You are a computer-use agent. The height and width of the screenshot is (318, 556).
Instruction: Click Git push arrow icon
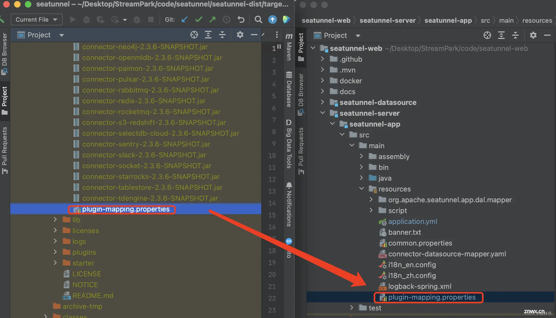213,19
